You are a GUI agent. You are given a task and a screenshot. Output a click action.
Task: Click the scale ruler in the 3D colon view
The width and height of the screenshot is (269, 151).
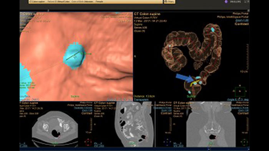tap(247, 57)
